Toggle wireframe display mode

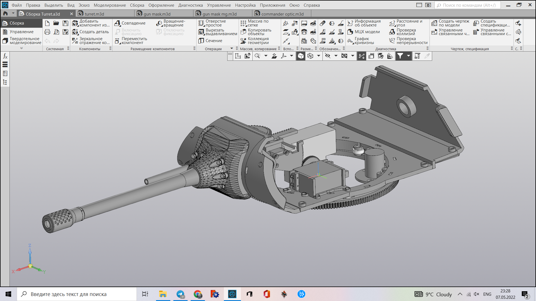coord(310,56)
